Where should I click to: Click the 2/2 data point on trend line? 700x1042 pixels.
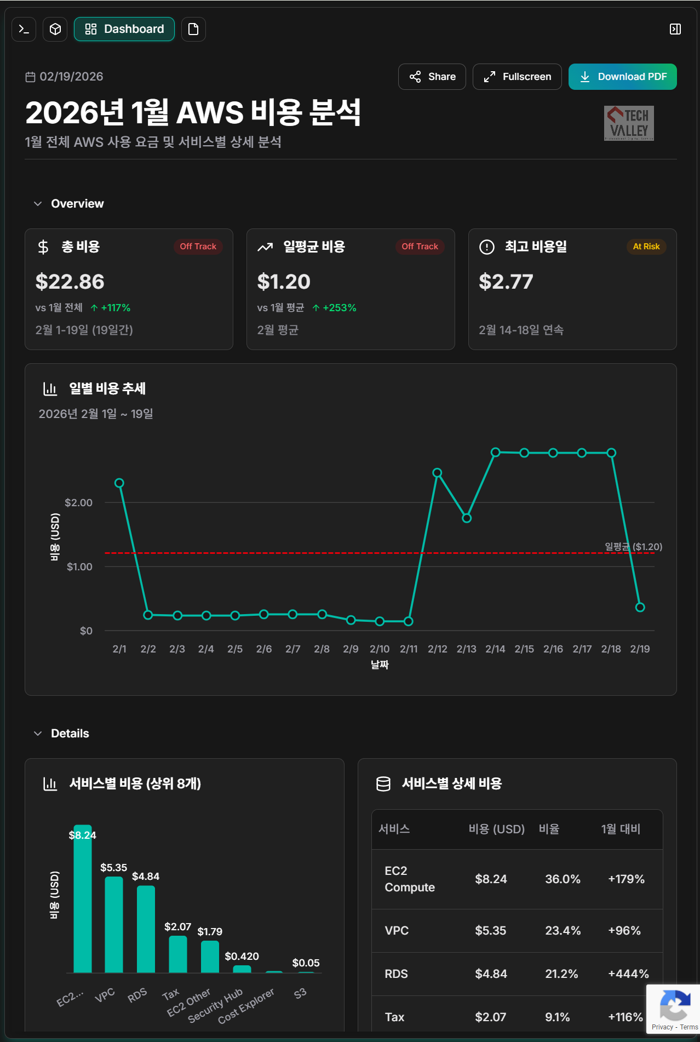(148, 615)
